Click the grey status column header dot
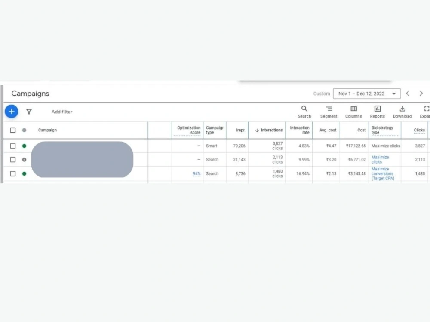 click(x=24, y=130)
